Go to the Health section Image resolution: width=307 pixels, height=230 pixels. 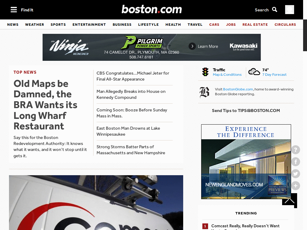point(173,25)
